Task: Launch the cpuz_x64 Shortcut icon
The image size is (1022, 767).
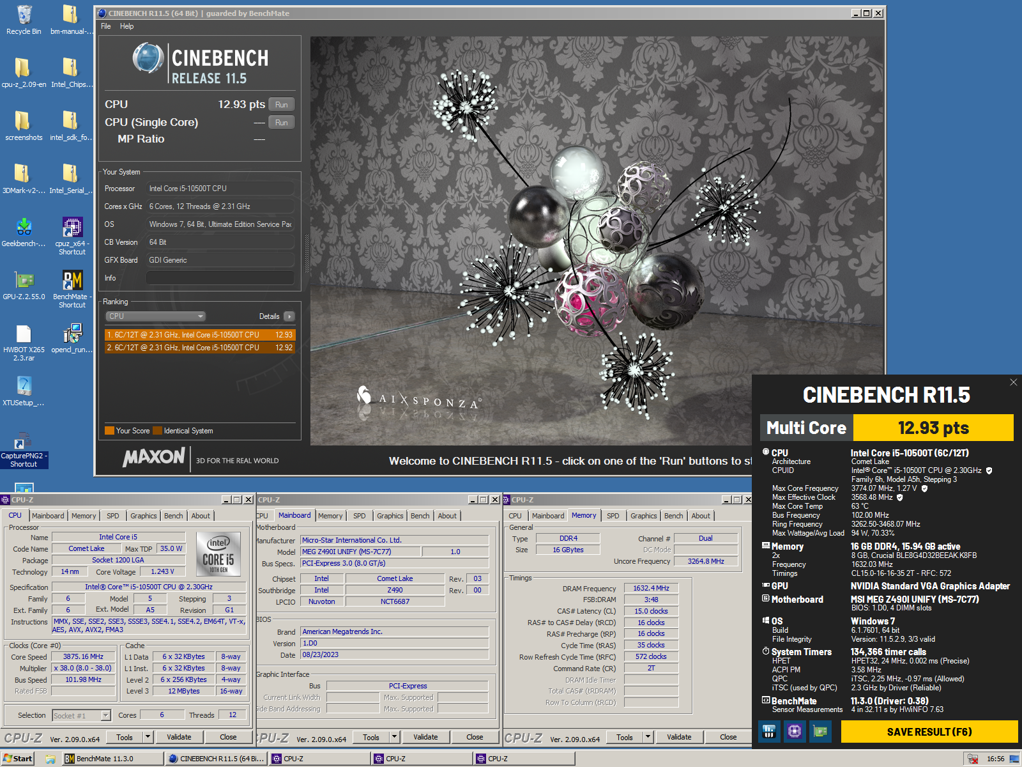Action: pyautogui.click(x=72, y=236)
